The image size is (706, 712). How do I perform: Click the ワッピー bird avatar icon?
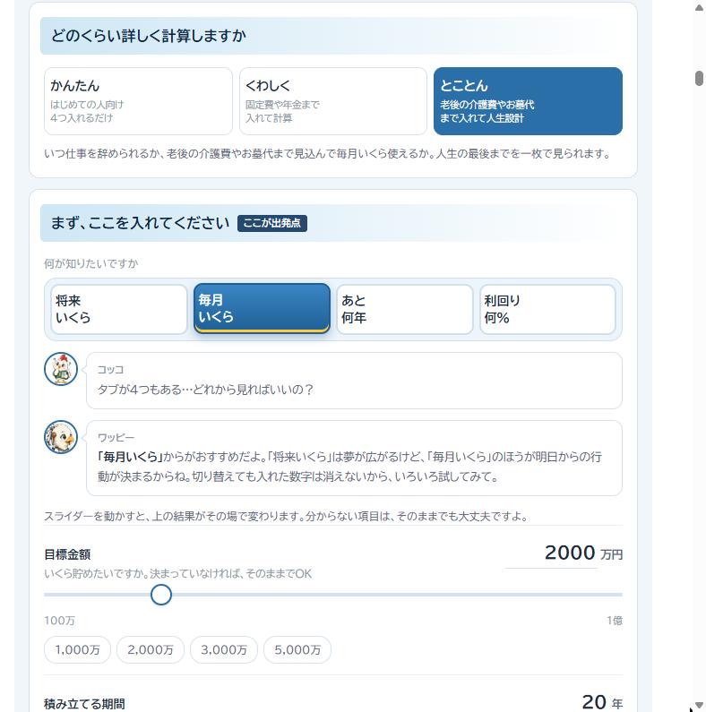click(x=61, y=437)
